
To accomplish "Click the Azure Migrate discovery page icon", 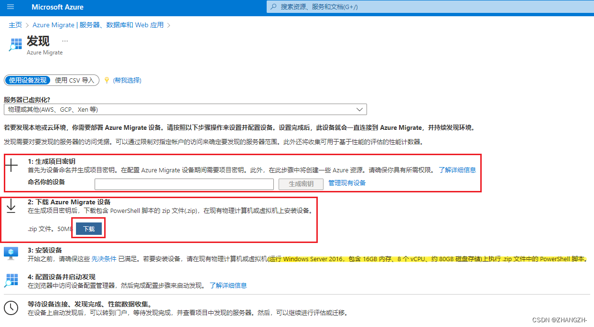I will pyautogui.click(x=15, y=44).
